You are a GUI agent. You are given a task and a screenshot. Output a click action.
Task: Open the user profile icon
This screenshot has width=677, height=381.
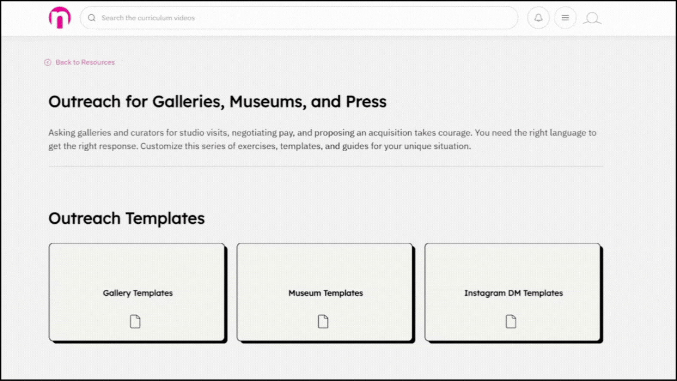coord(592,18)
